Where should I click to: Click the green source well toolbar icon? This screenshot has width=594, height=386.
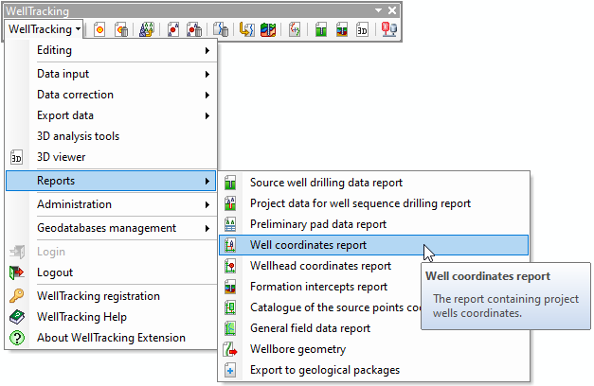321,29
